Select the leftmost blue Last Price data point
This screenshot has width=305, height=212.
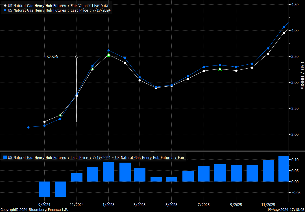pos(28,127)
